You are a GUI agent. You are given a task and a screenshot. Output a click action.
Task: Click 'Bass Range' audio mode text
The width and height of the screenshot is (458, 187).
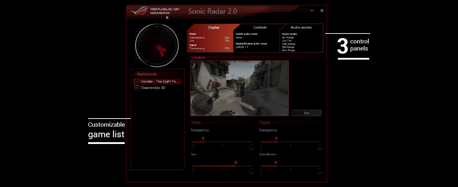289,50
